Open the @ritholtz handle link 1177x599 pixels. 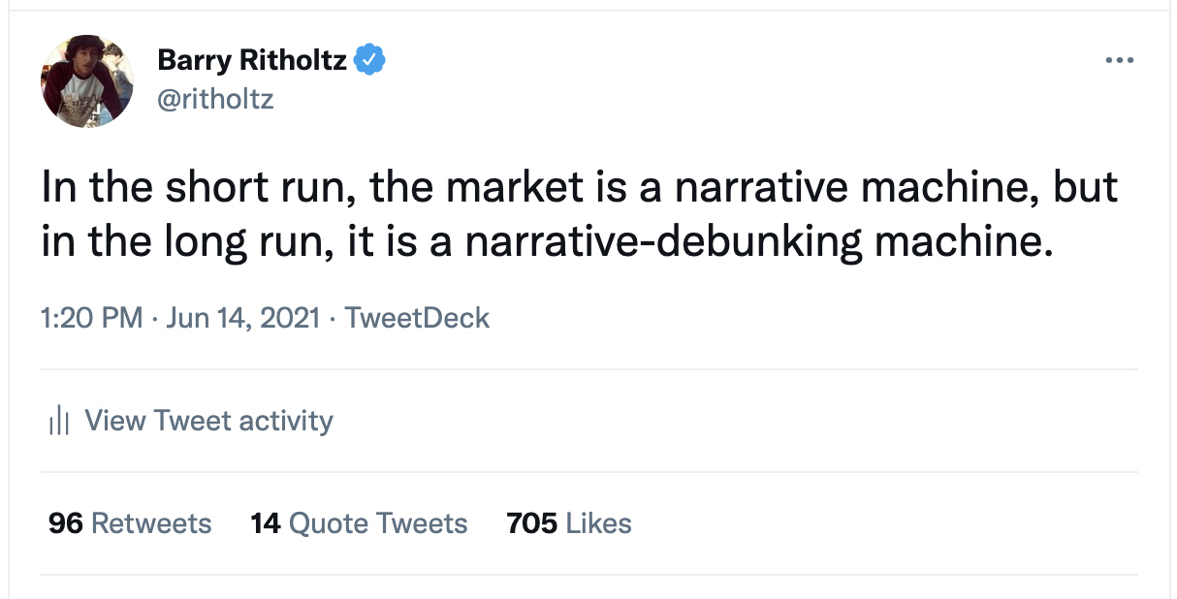tap(215, 98)
